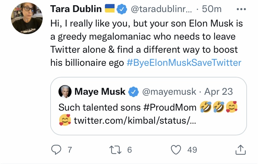The width and height of the screenshot is (258, 164).
Task: Open the #ByeElonMuskSaveTwitter hashtag
Action: tap(184, 63)
